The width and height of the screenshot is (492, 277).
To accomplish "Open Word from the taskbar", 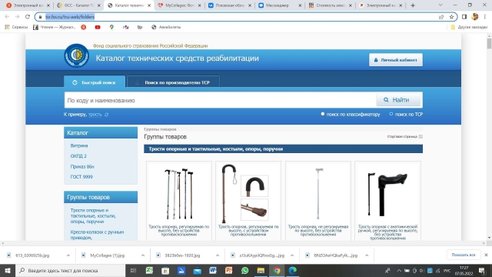I will (213, 270).
